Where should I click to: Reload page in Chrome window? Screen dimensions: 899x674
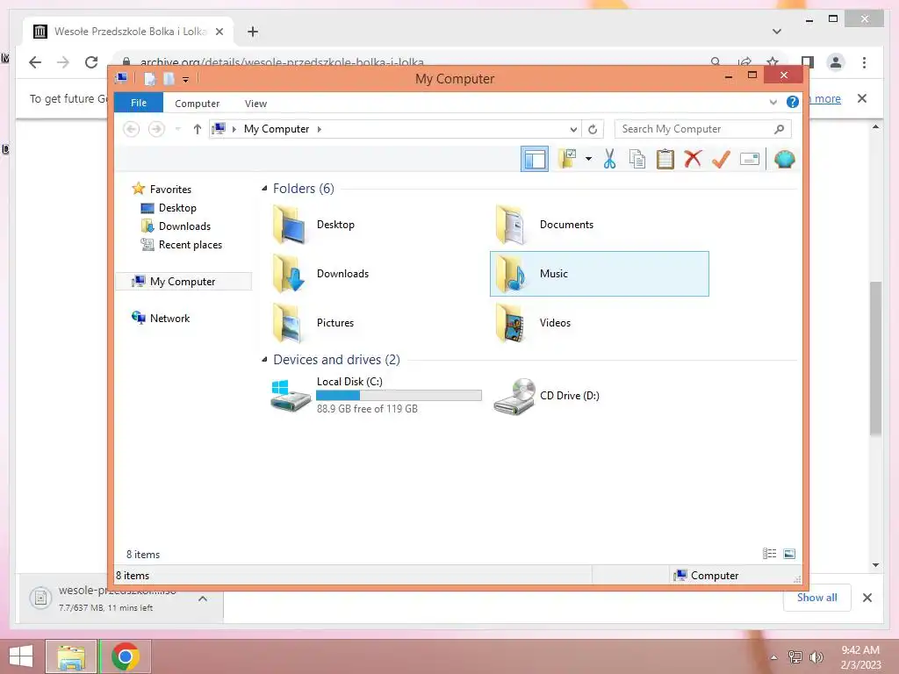91,62
